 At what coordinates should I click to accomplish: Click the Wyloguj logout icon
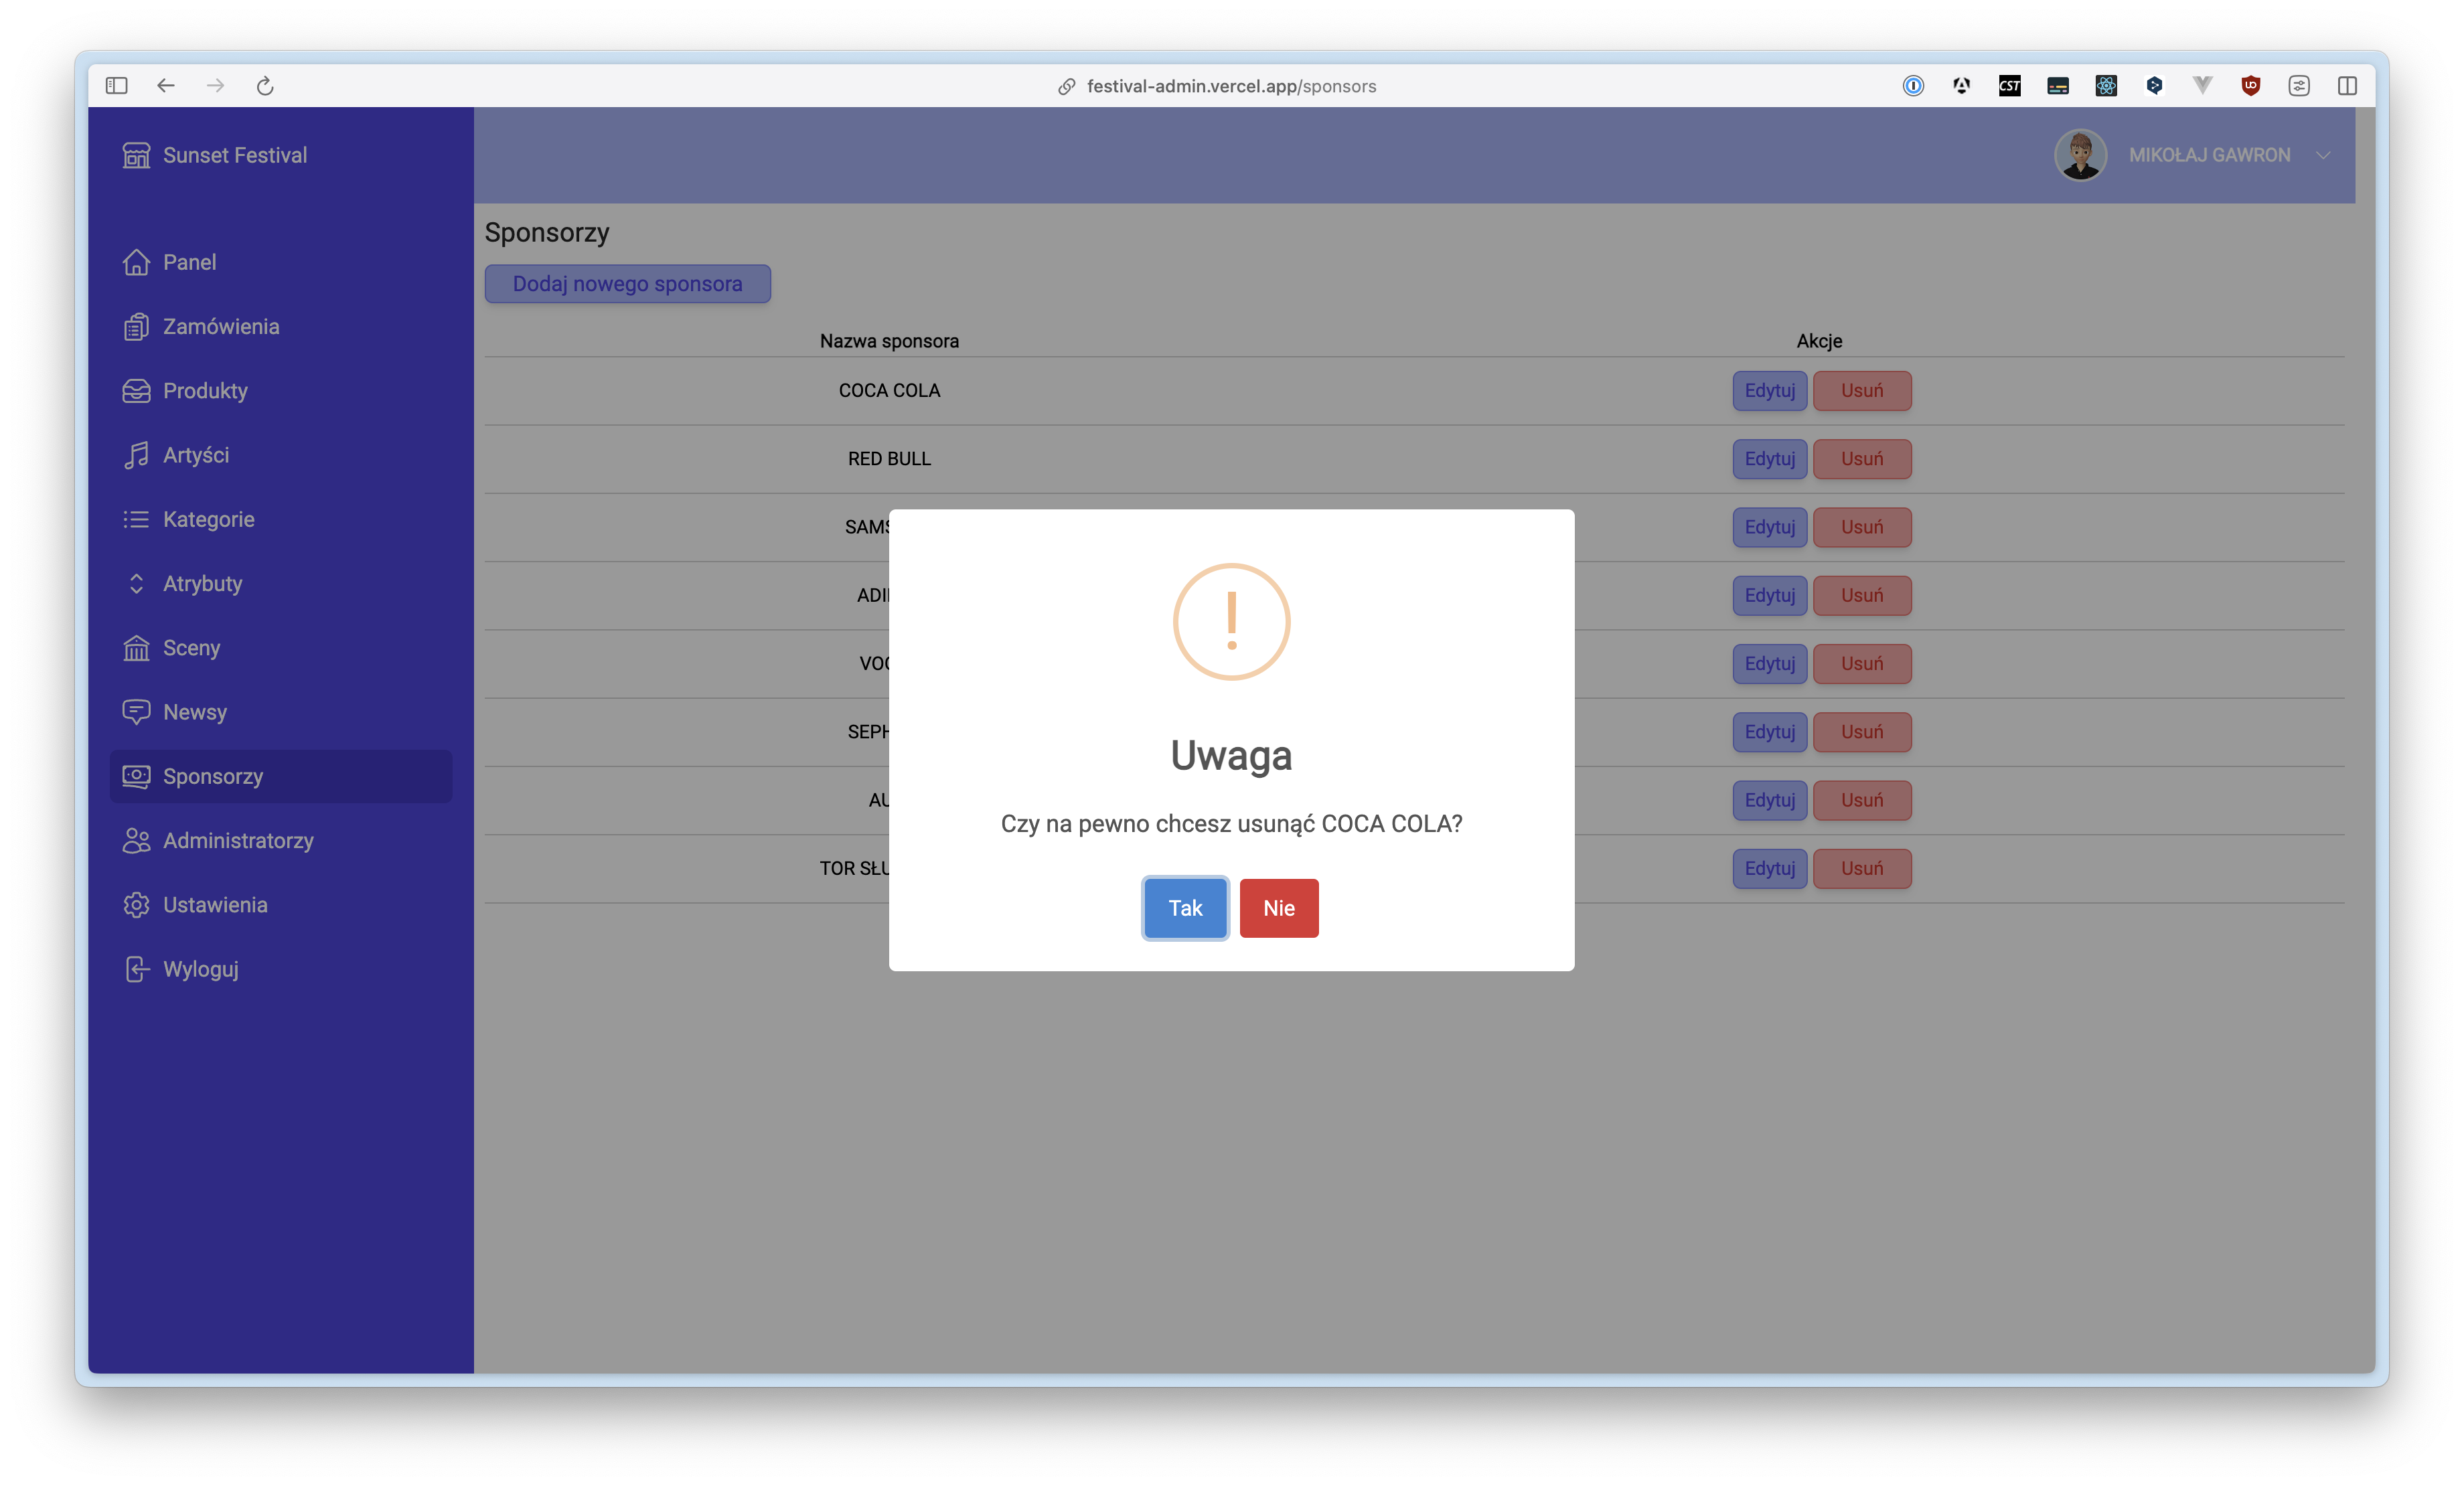(x=136, y=969)
